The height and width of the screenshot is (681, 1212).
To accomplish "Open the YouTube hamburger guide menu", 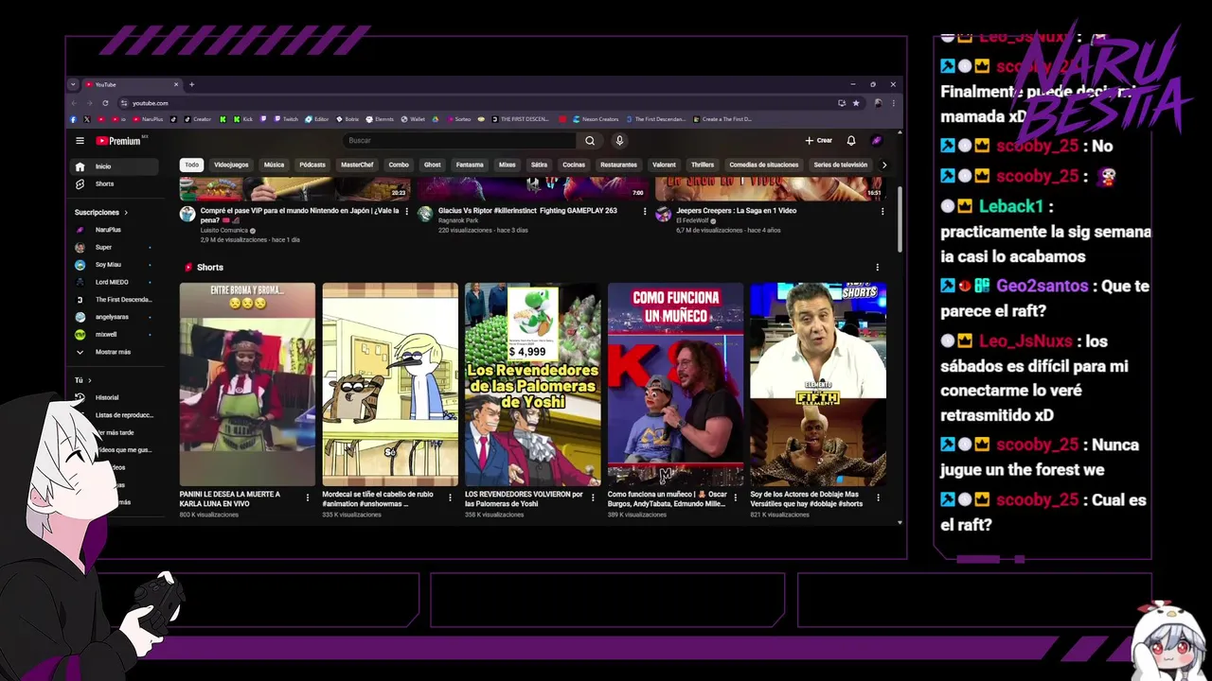I will pos(80,141).
